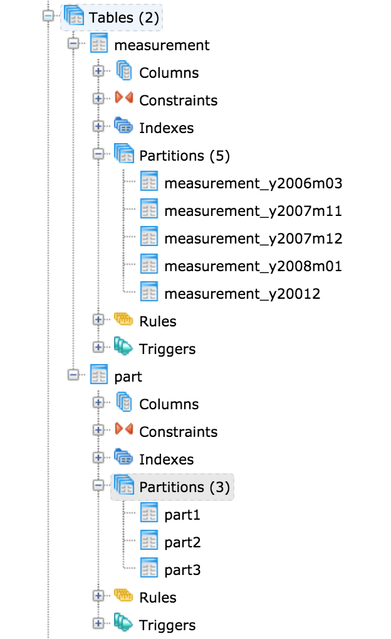391x639 pixels.
Task: Collapse the measurement table node
Action: click(73, 45)
